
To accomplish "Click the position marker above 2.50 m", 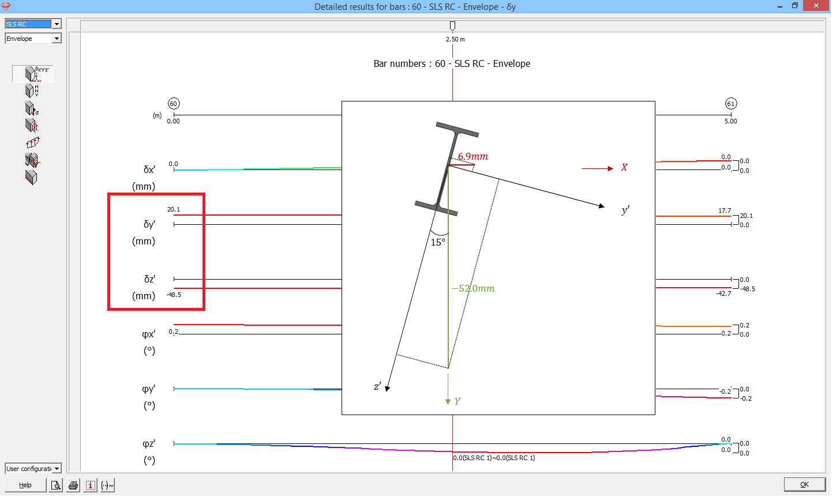I will [452, 25].
